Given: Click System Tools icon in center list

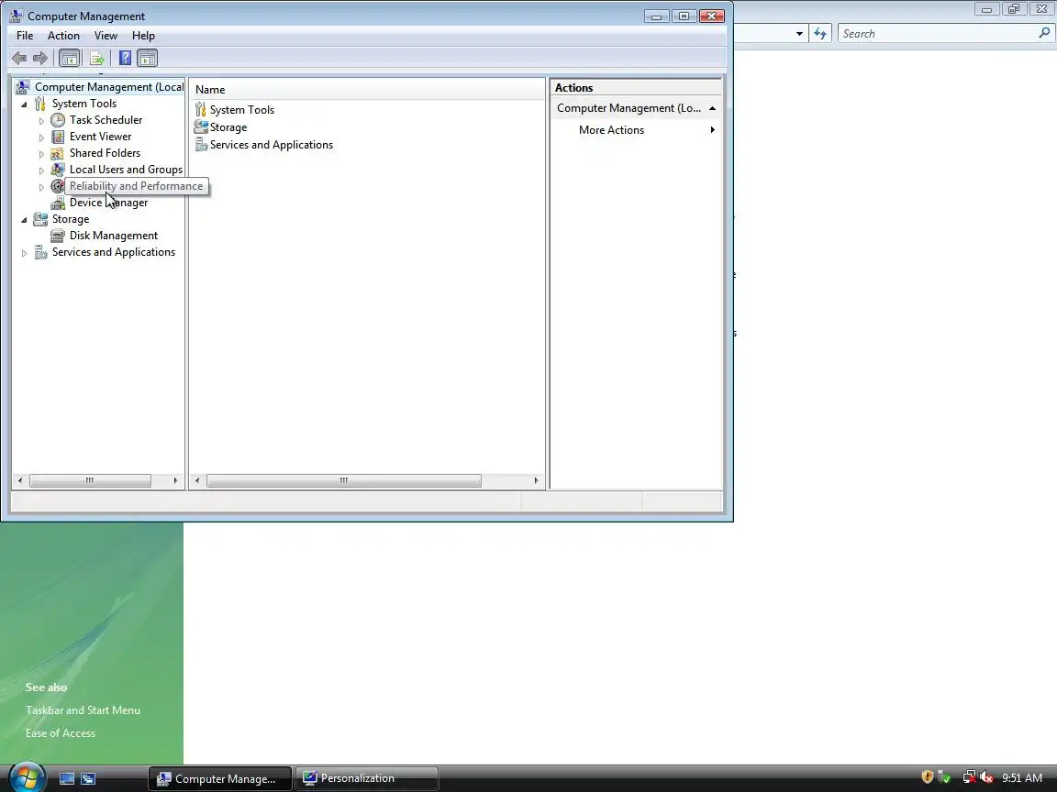Looking at the screenshot, I should [x=200, y=109].
